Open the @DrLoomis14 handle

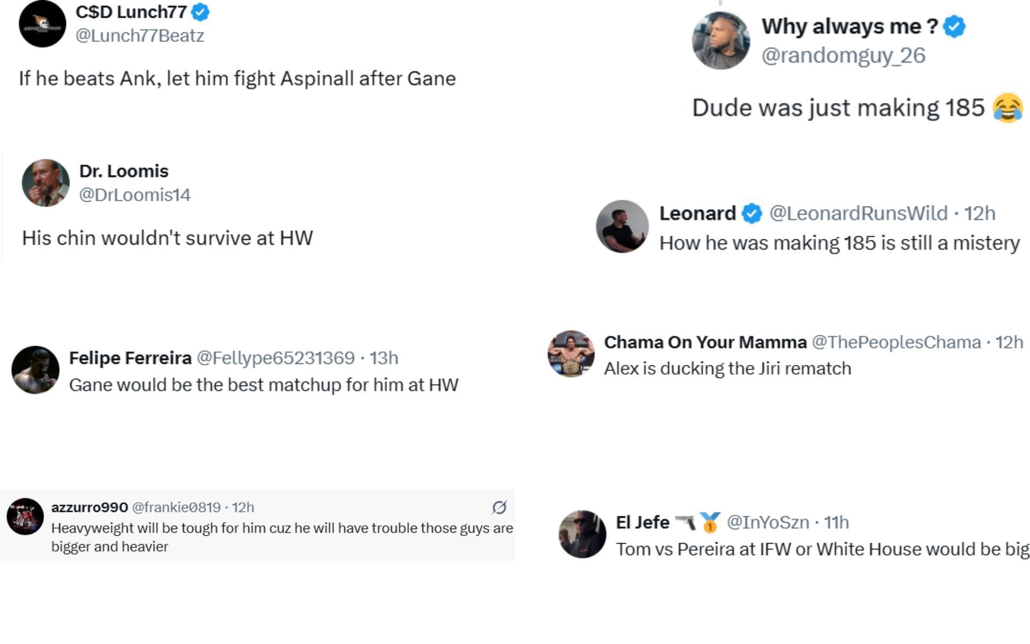[135, 195]
